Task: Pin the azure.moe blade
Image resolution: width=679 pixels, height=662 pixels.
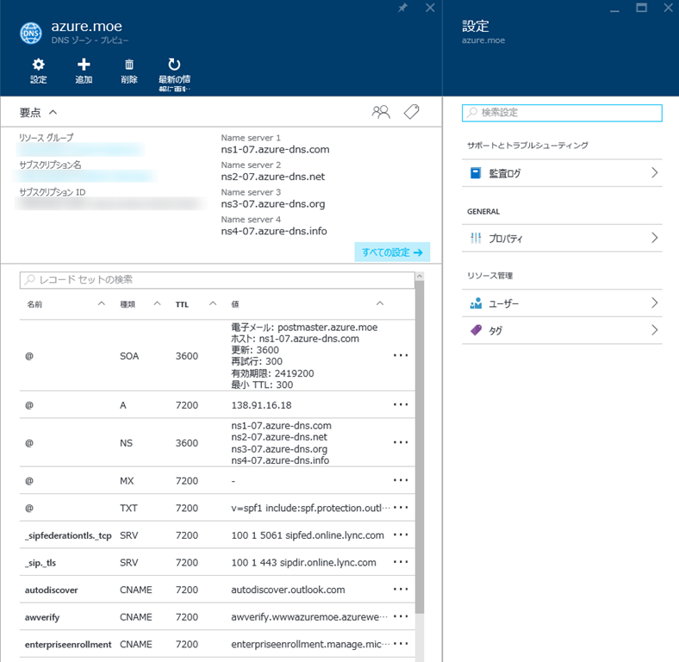Action: 402,8
